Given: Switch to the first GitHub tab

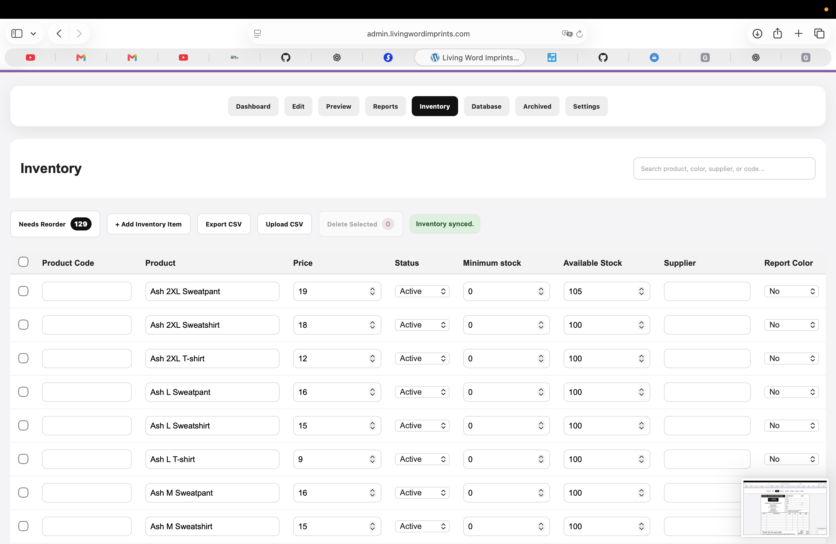Looking at the screenshot, I should (x=285, y=58).
